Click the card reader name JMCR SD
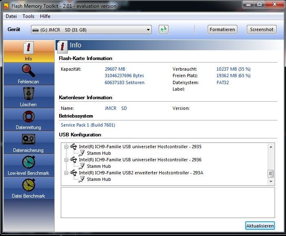The height and width of the screenshot is (236, 286). [116, 108]
